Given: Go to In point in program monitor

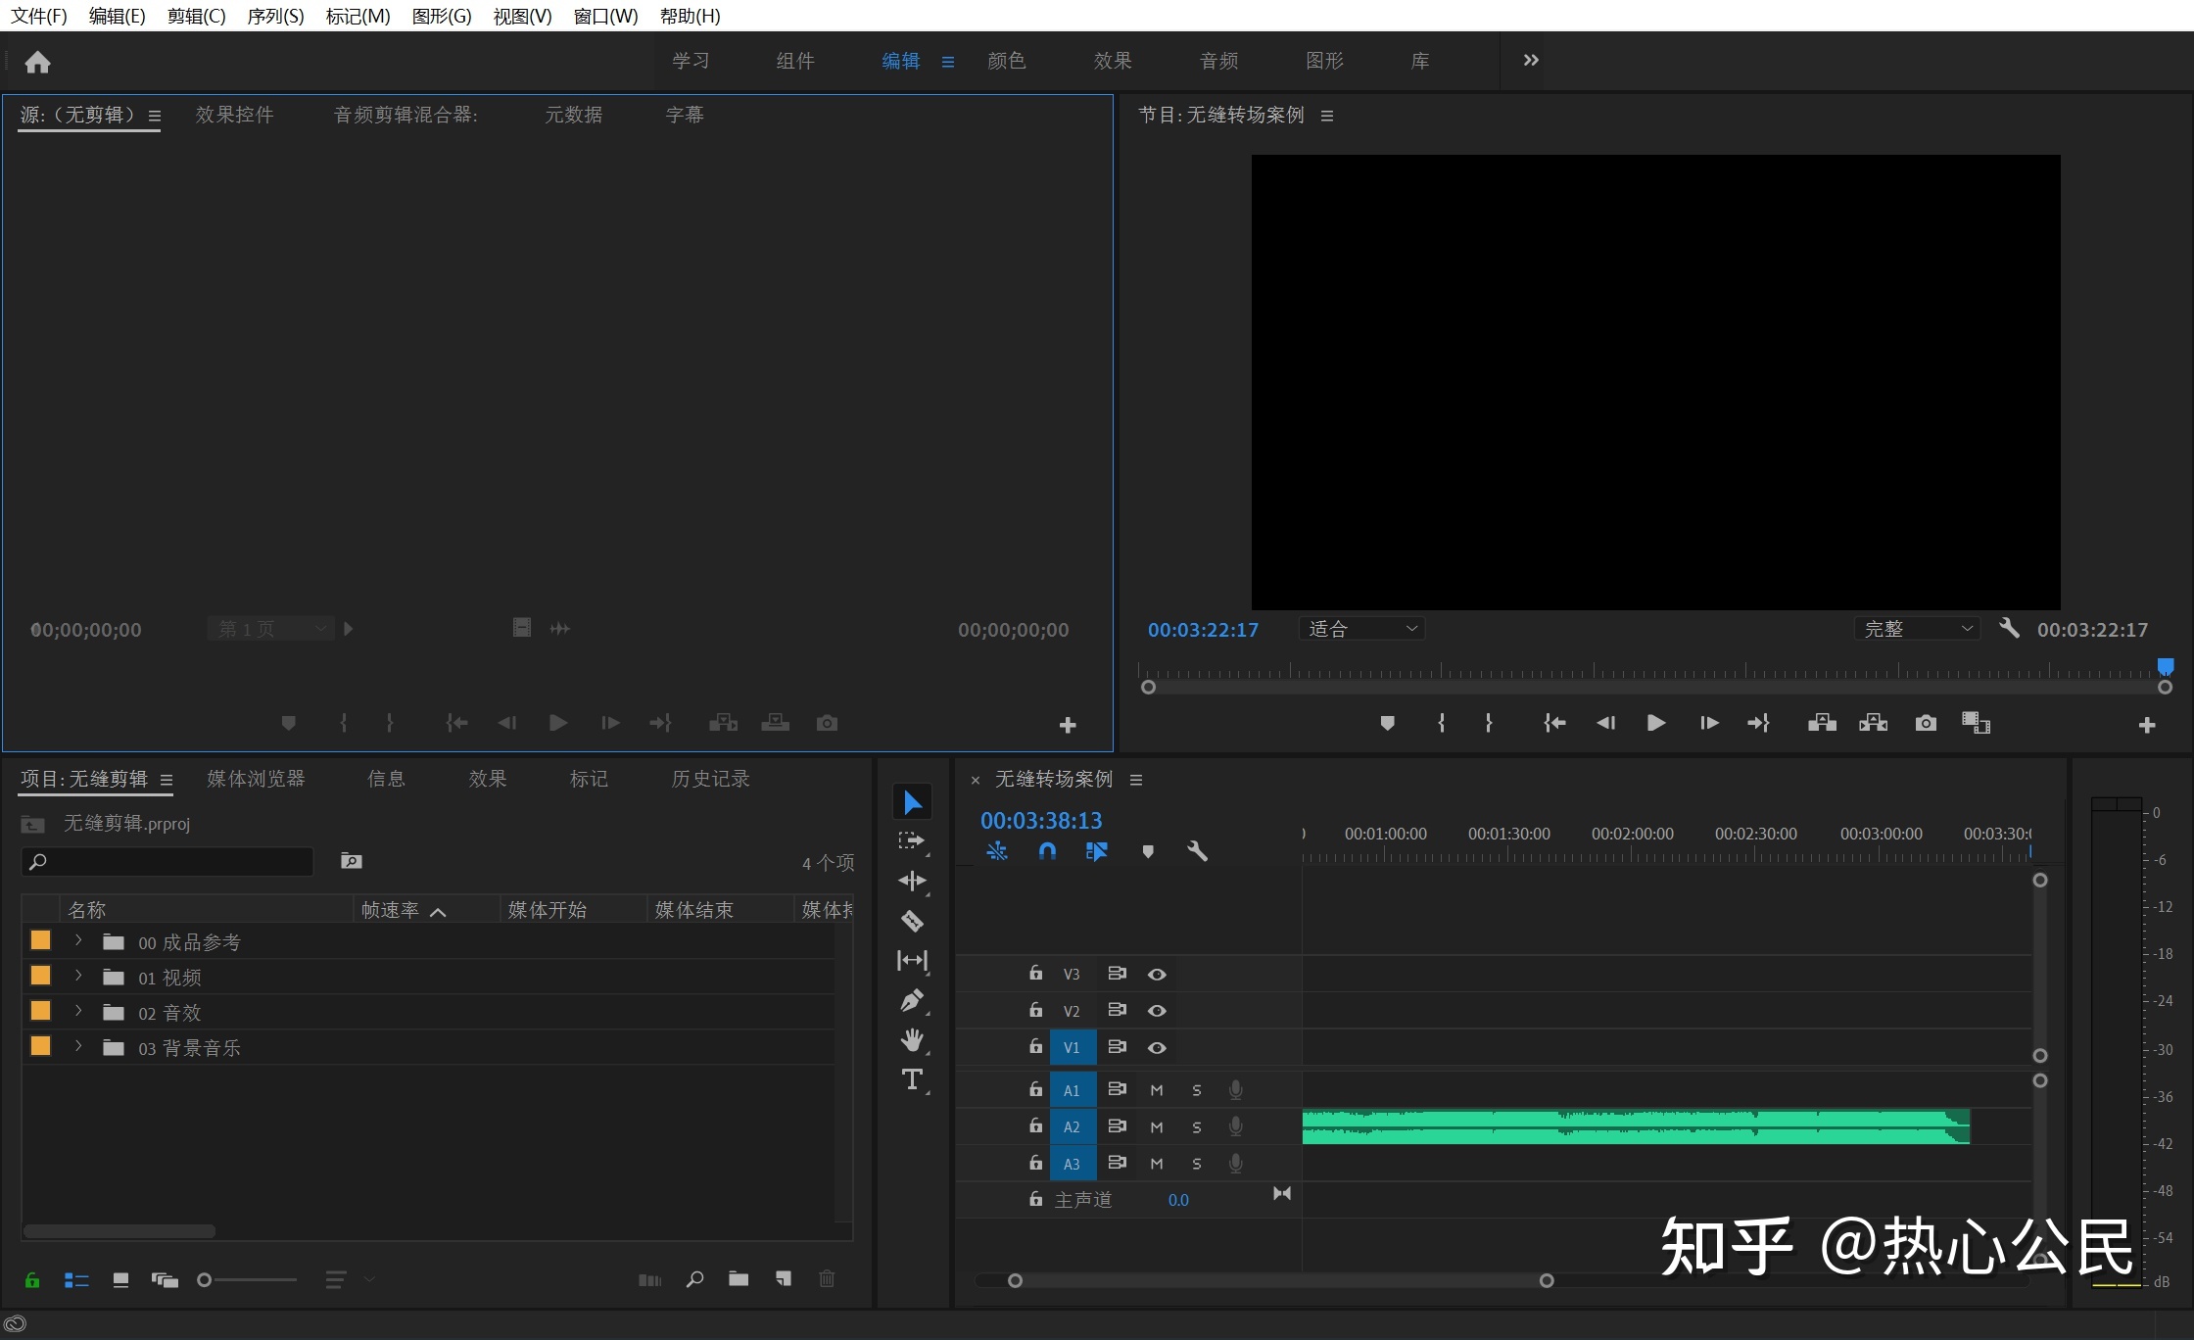Looking at the screenshot, I should coord(1554,723).
